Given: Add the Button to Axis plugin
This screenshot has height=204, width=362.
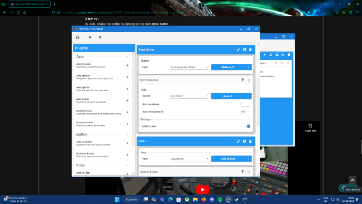Looking at the screenshot, I should coord(128,112).
